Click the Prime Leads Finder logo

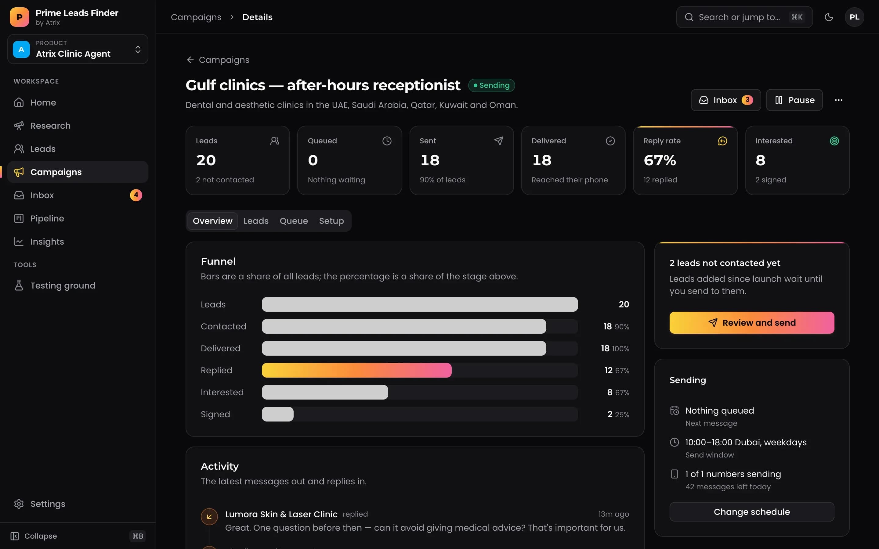tap(20, 17)
